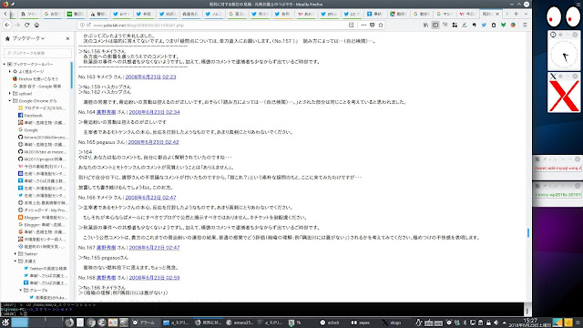Open a new tab with plus button
Viewport: 583px width, 328px height.
tap(517, 14)
